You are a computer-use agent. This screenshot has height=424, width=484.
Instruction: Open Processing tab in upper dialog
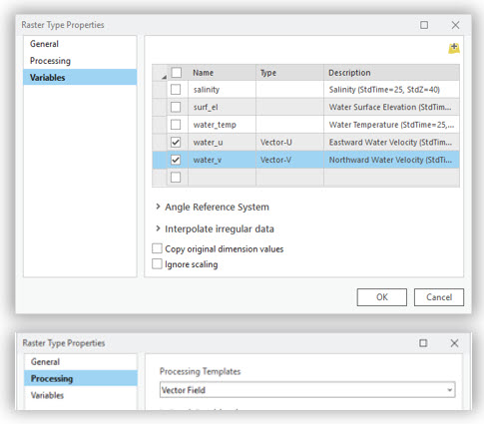(x=80, y=61)
